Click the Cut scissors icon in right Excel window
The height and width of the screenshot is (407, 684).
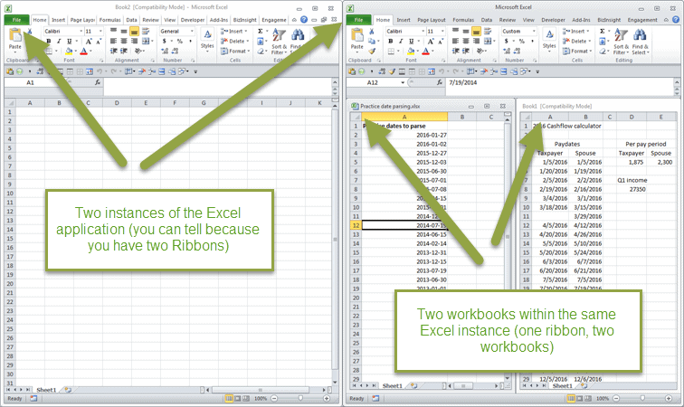click(x=372, y=32)
